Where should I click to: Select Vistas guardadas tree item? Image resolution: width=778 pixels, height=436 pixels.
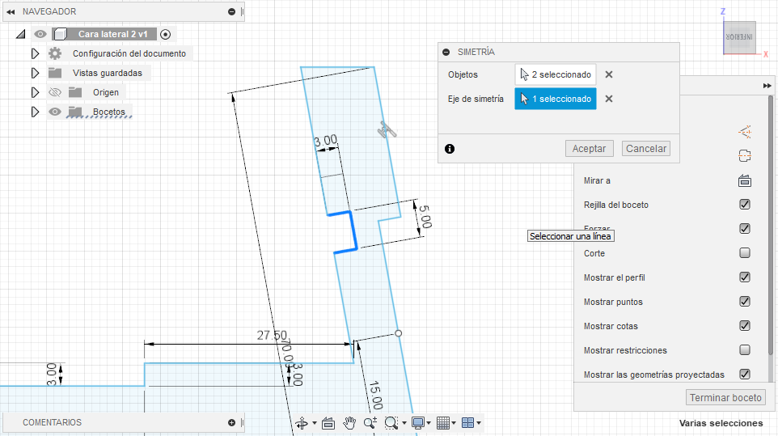[108, 73]
